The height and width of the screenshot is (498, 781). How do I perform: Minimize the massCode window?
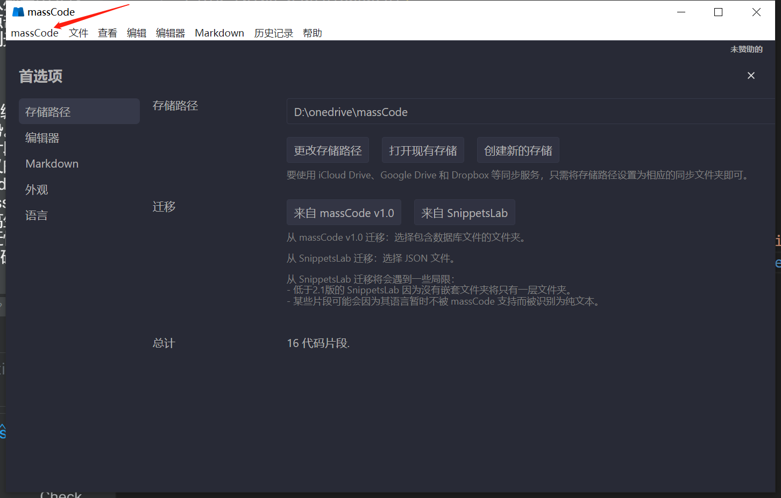681,12
